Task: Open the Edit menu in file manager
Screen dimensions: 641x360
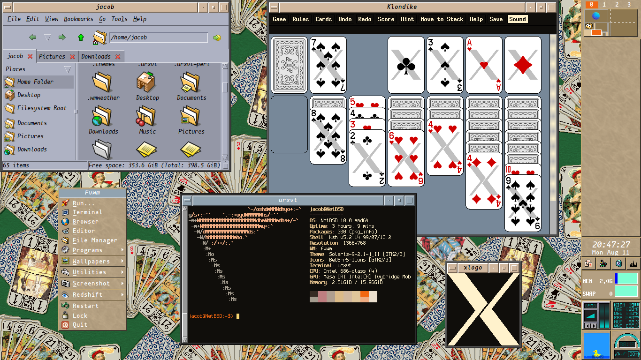Action: pyautogui.click(x=33, y=19)
